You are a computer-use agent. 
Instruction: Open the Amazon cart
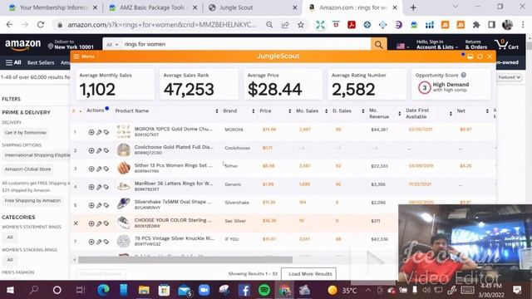(x=506, y=44)
